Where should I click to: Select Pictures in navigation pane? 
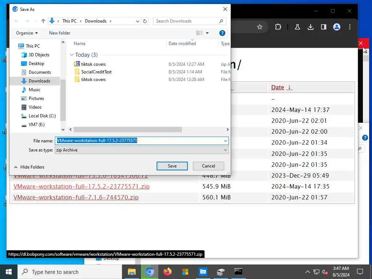click(x=36, y=98)
